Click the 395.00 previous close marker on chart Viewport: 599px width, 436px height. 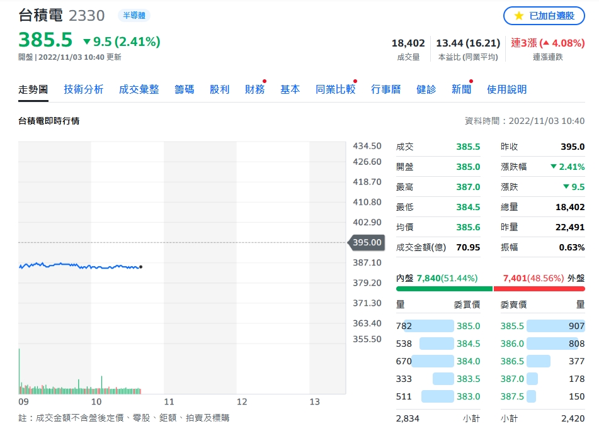pos(367,243)
